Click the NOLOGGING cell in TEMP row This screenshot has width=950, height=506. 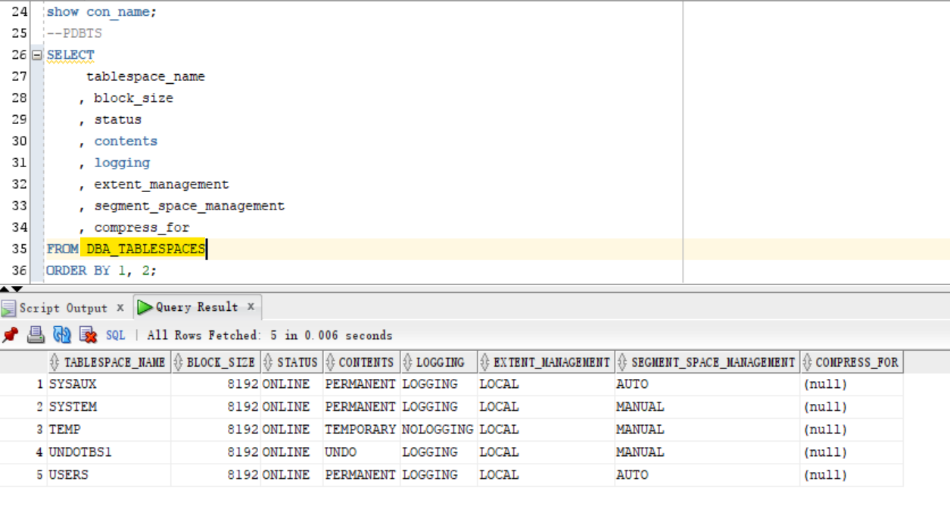pyautogui.click(x=438, y=430)
